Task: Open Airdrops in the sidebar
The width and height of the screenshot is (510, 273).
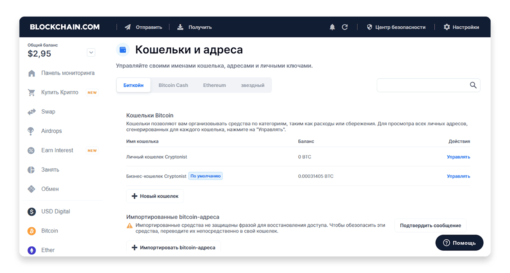Action: coord(51,131)
